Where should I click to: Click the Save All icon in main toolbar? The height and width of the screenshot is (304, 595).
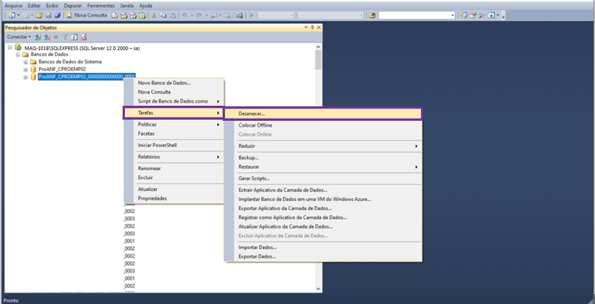pos(57,15)
